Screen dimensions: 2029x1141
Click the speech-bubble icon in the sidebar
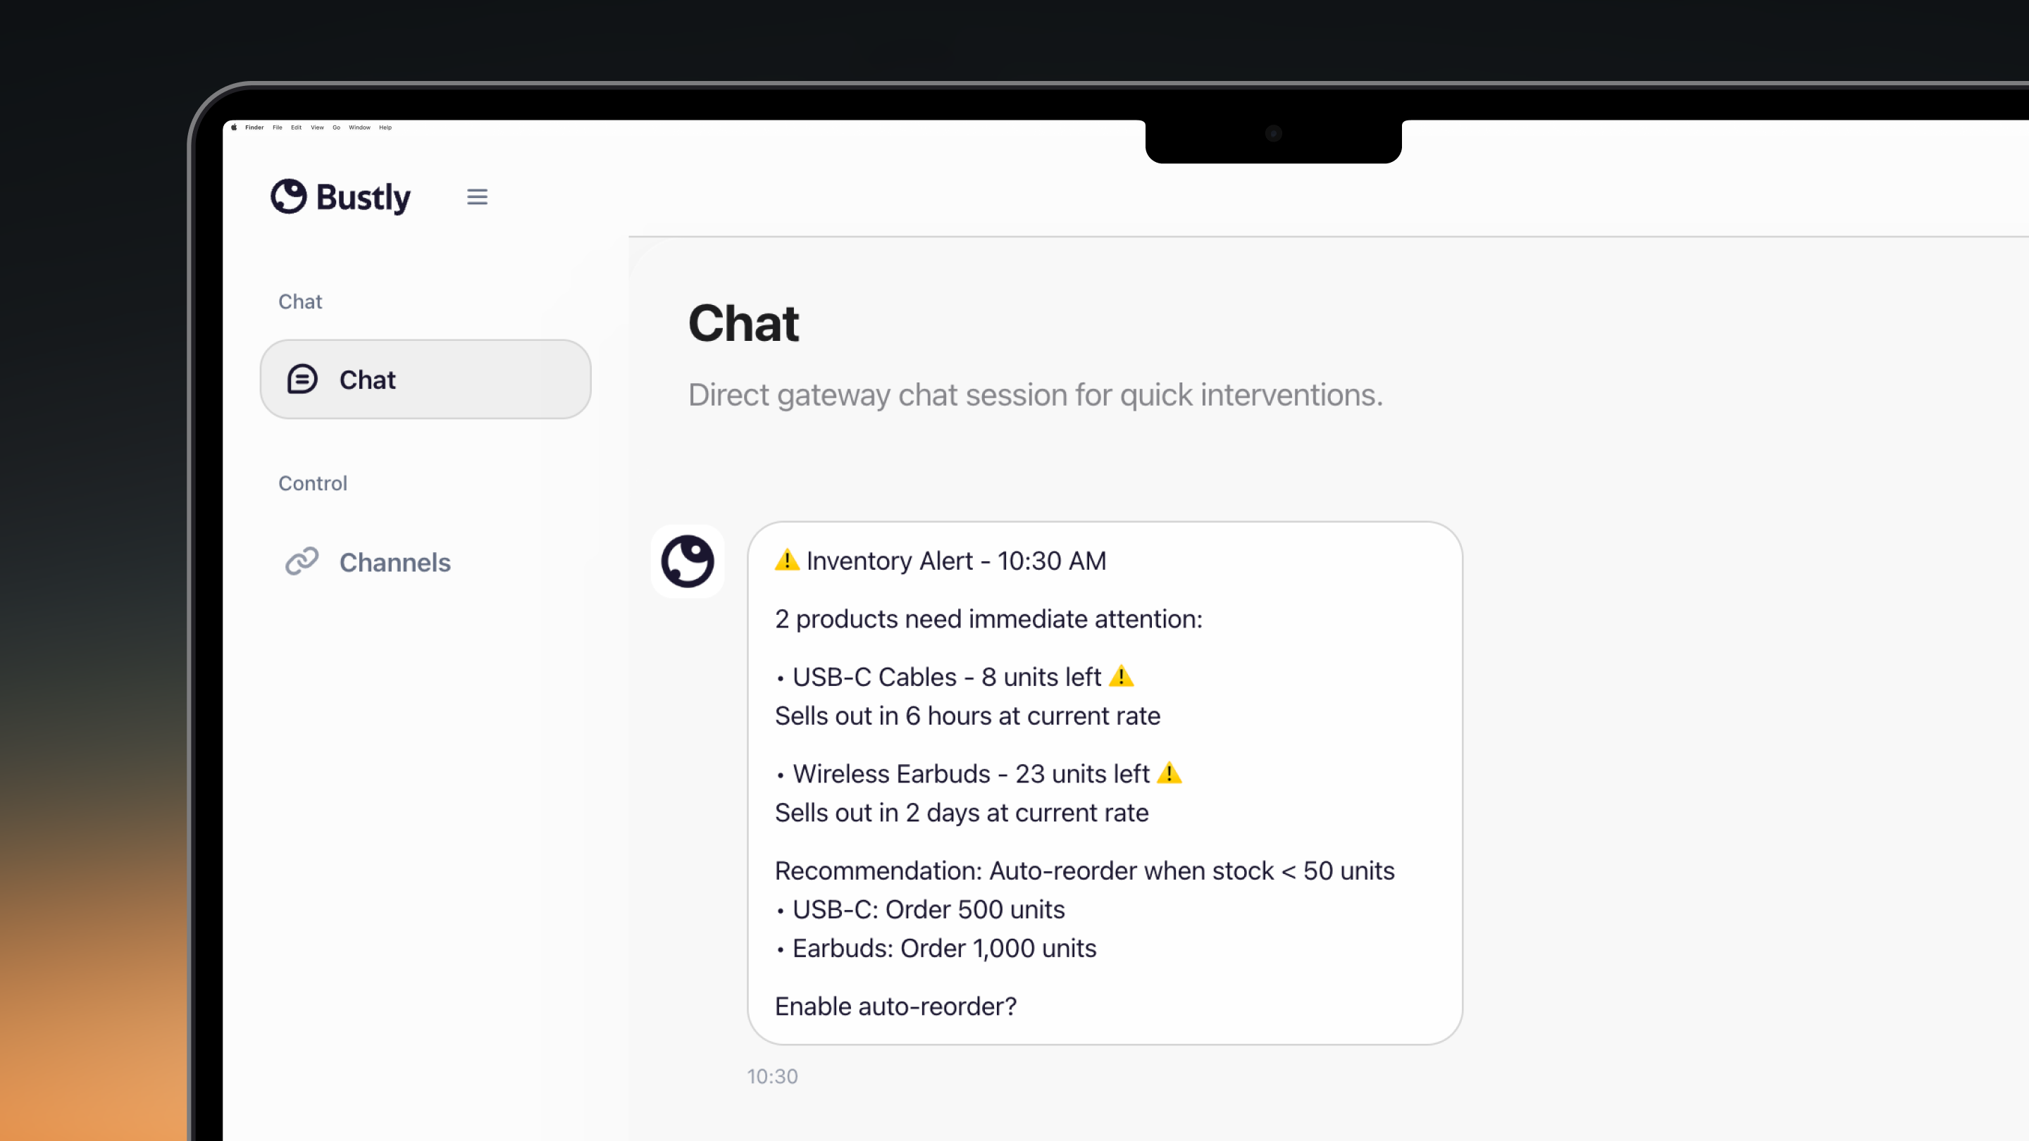point(302,380)
